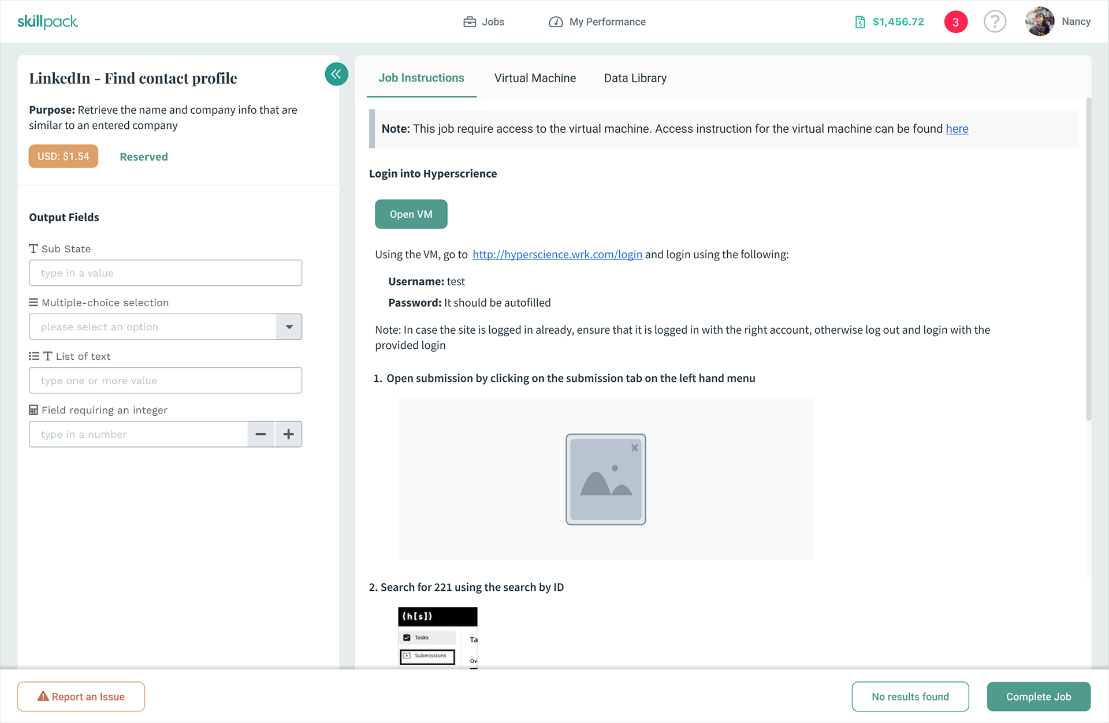The width and height of the screenshot is (1109, 723).
Task: Click the 'Username: test' line
Action: pos(427,282)
